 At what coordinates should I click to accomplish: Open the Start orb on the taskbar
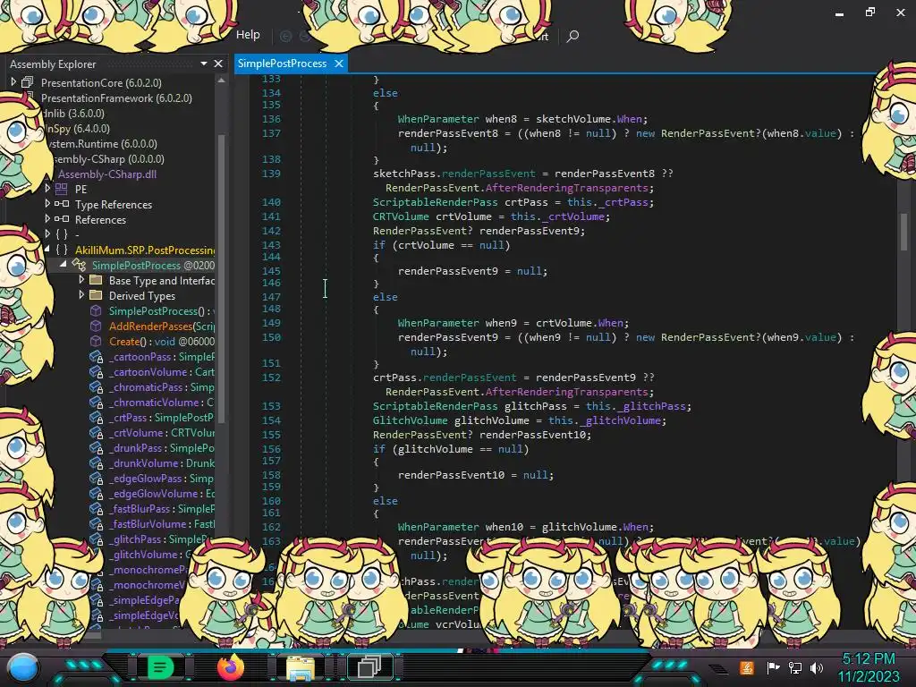click(x=23, y=667)
